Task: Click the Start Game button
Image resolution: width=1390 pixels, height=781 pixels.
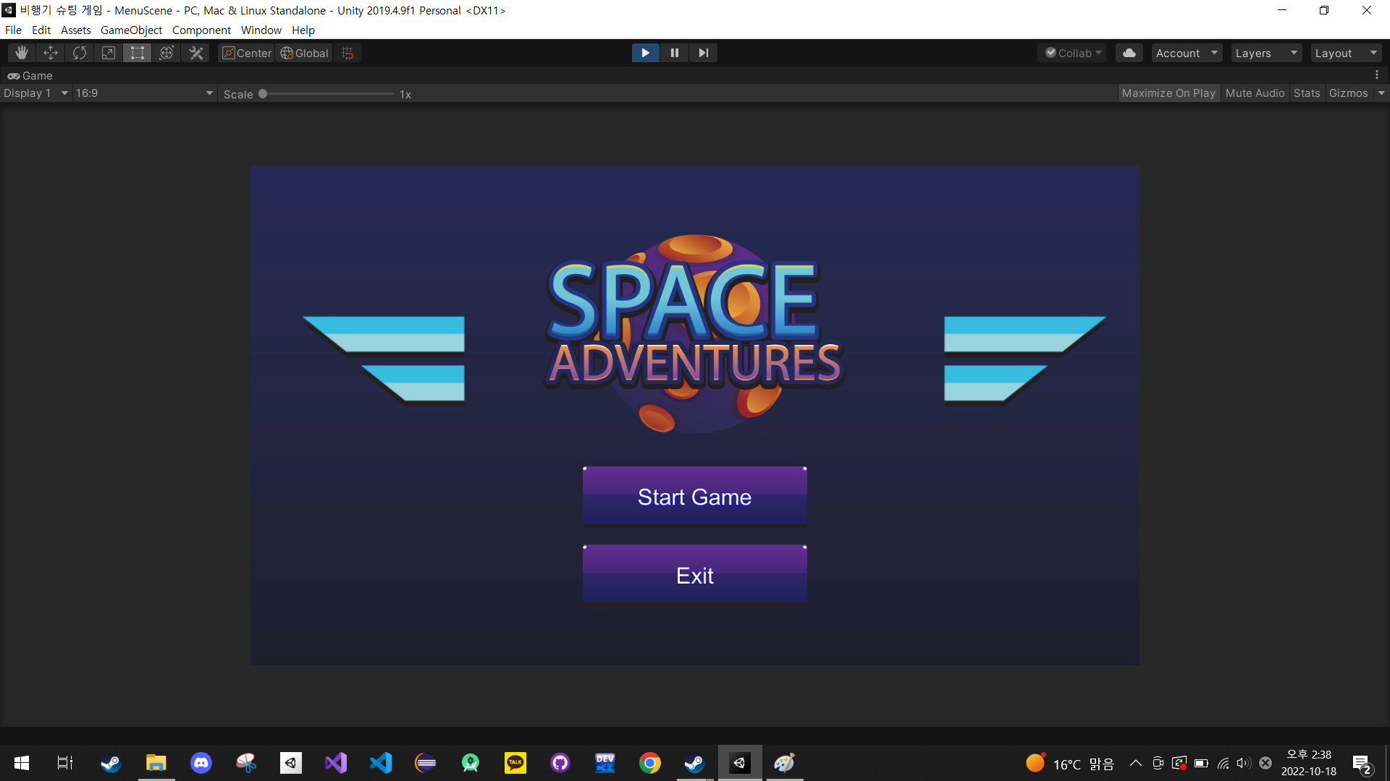Action: tap(694, 496)
